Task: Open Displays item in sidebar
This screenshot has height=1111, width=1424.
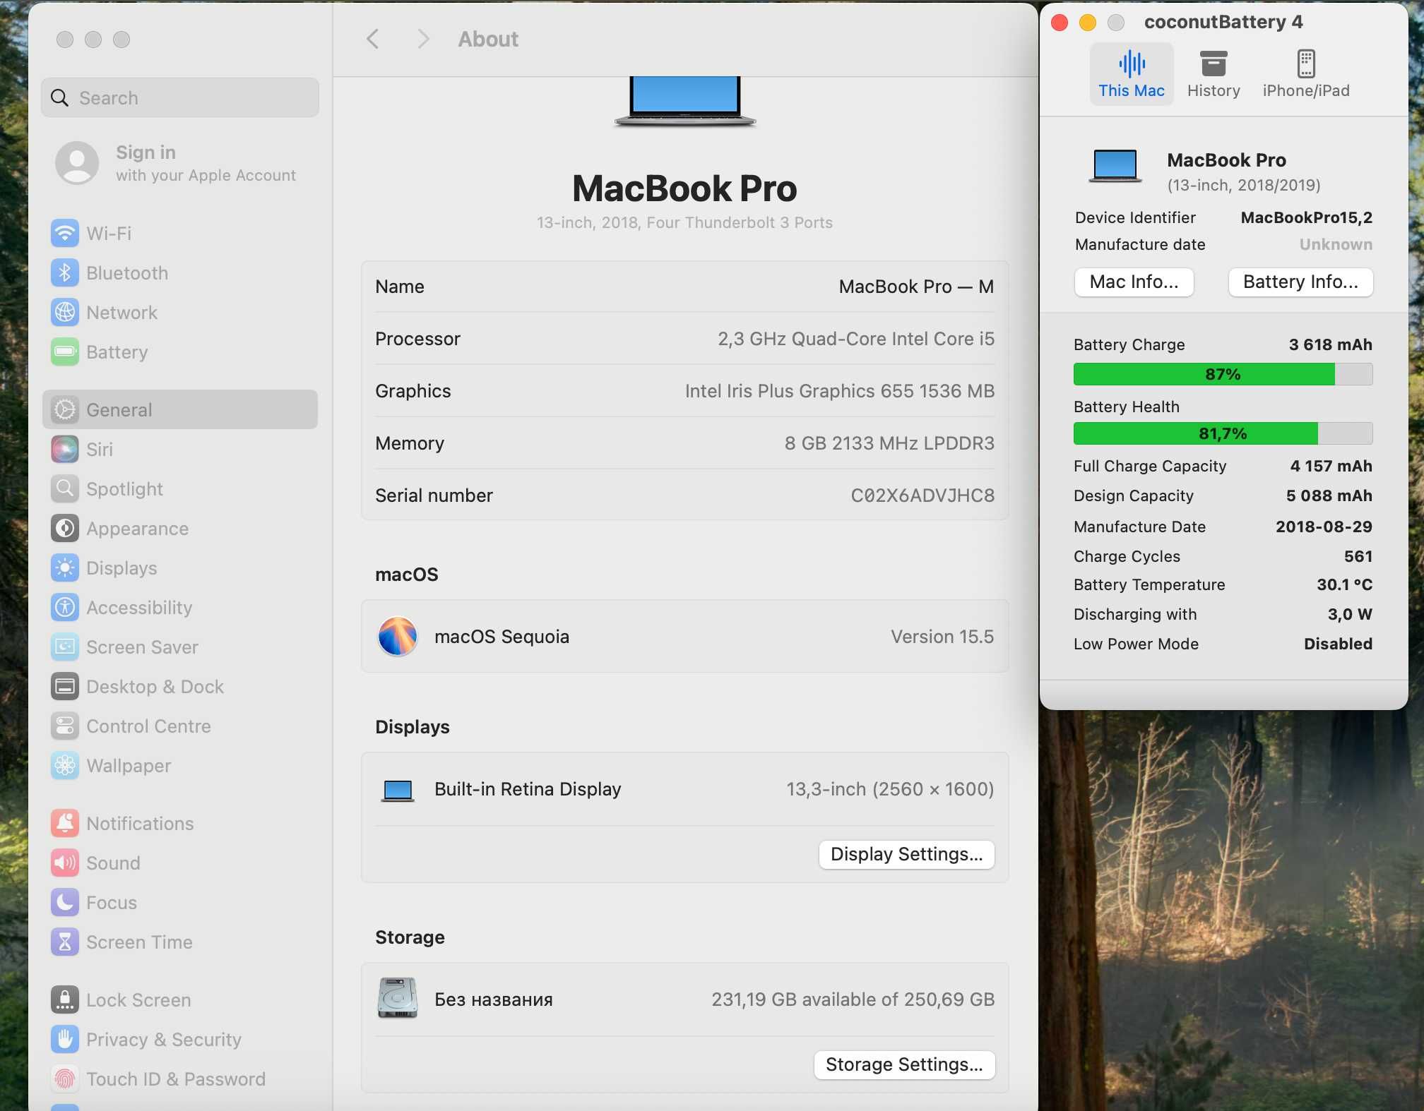Action: (x=180, y=568)
